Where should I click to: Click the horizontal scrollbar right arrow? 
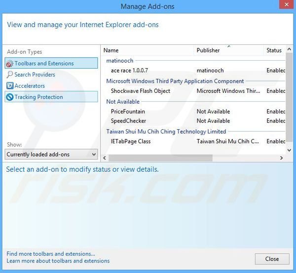click(281, 158)
